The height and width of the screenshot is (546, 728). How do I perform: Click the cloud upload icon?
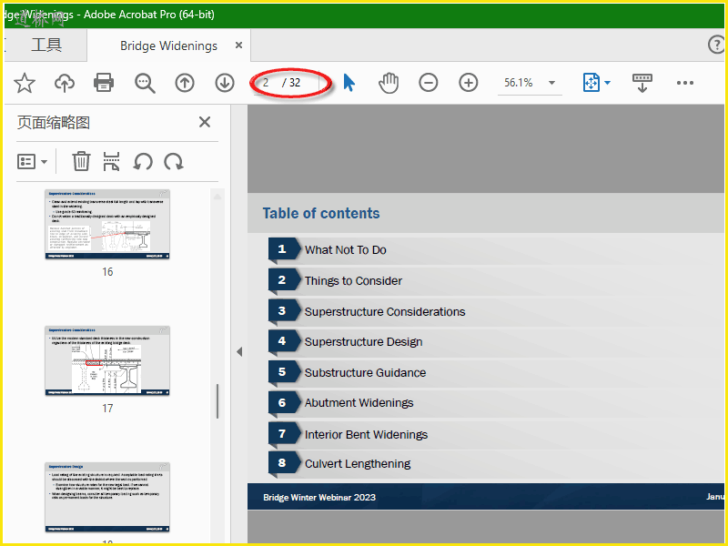(x=65, y=83)
